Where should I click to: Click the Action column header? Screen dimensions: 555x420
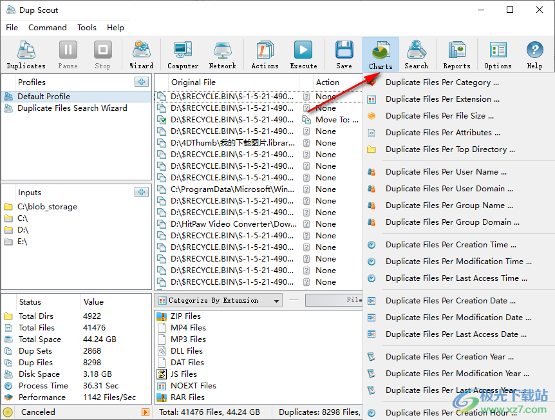(x=337, y=82)
